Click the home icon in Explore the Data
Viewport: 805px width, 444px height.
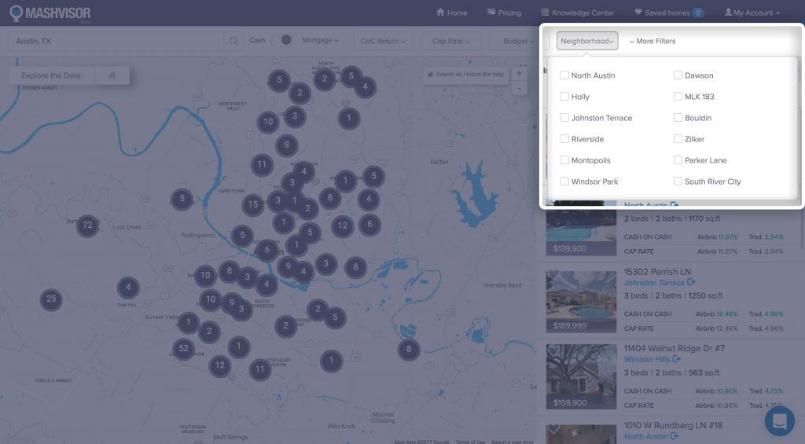click(112, 75)
